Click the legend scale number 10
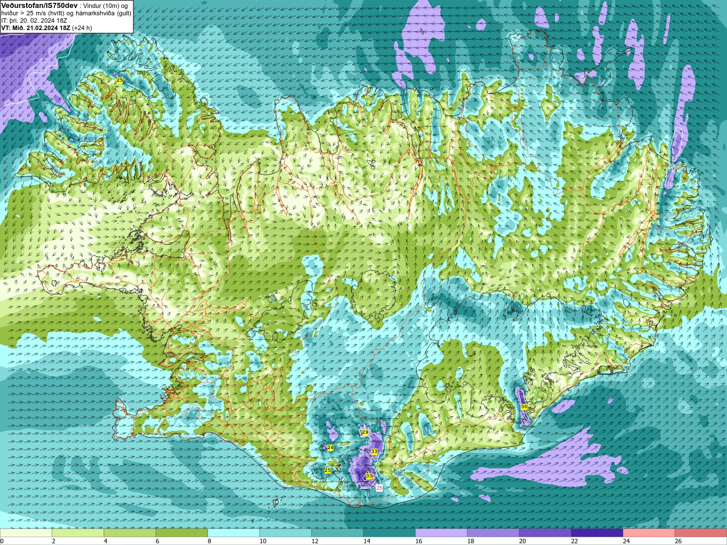Viewport: 727px width, 545px height. coord(263,541)
